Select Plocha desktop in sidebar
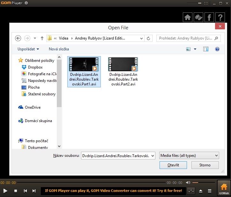Screen dimensions: 231x197 point(31,87)
